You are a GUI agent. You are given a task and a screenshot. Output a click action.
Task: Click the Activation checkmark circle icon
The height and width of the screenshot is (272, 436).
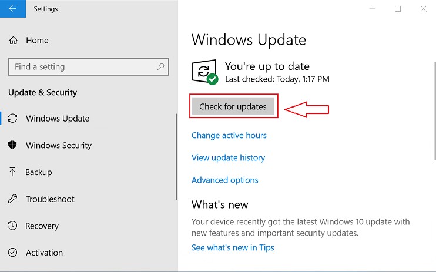[x=13, y=253]
